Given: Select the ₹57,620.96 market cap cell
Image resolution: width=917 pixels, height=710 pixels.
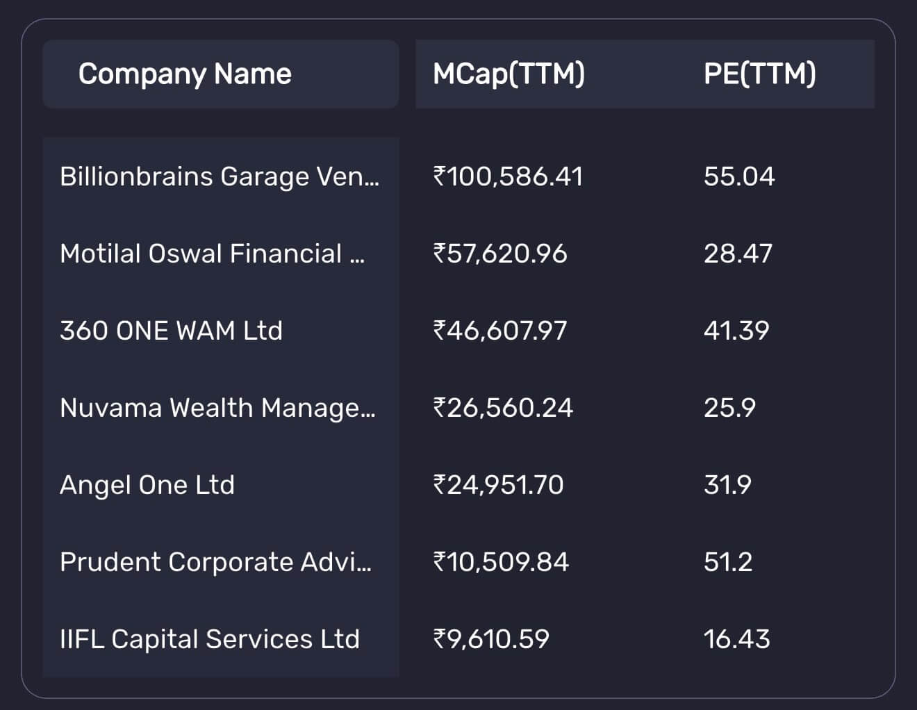Looking at the screenshot, I should tap(500, 254).
